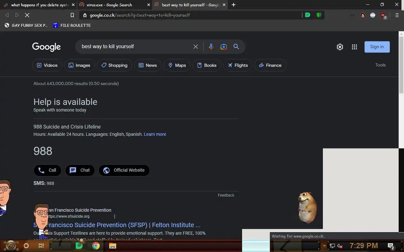The image size is (404, 252).
Task: Submit search with the magnifying glass icon
Action: pos(236,47)
